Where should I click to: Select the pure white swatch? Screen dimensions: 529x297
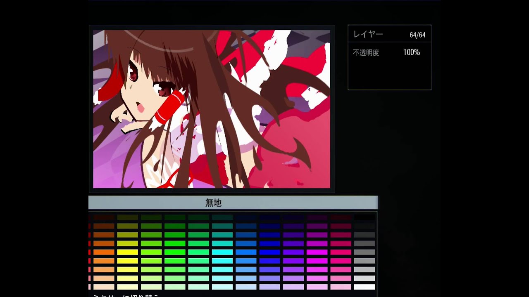[x=365, y=287]
